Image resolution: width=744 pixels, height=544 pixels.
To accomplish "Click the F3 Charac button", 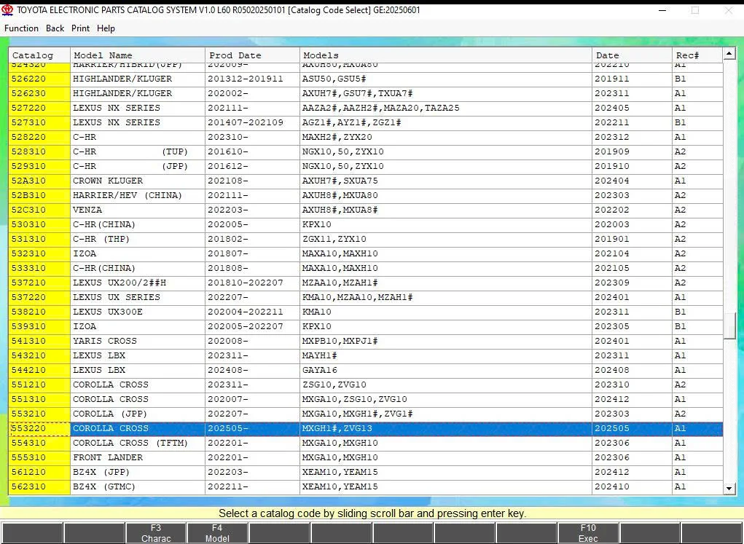I will [156, 533].
